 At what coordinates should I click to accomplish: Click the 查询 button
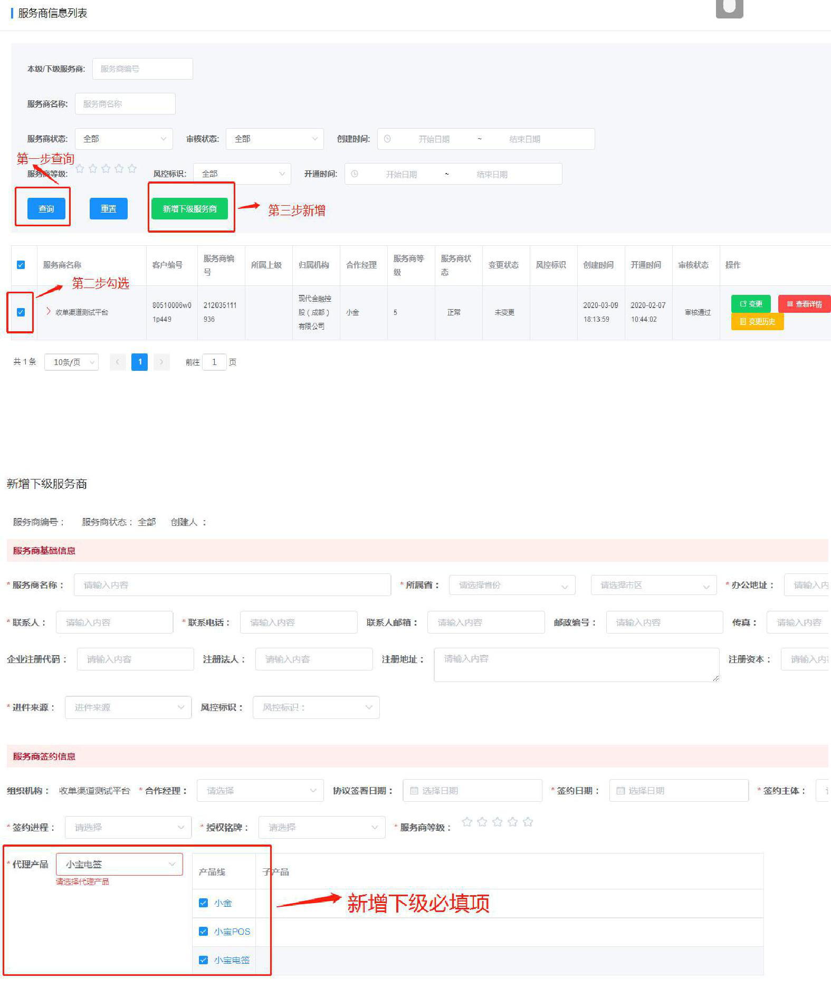pyautogui.click(x=46, y=209)
